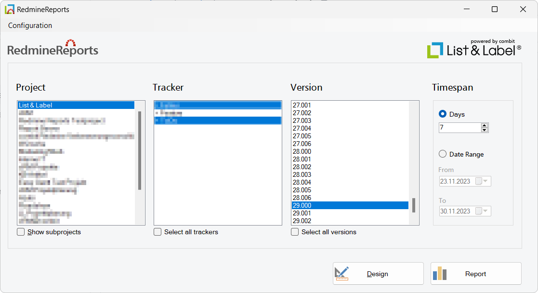This screenshot has width=538, height=293.
Task: Select version 28.002
Action: [350, 167]
